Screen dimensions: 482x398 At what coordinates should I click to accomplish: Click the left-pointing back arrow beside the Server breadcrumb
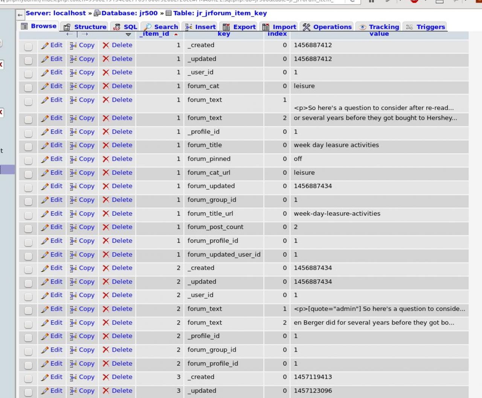(20, 15)
